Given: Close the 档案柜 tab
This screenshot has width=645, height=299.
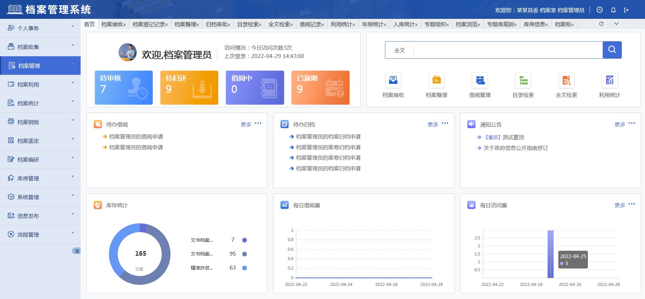Looking at the screenshot, I should [572, 25].
